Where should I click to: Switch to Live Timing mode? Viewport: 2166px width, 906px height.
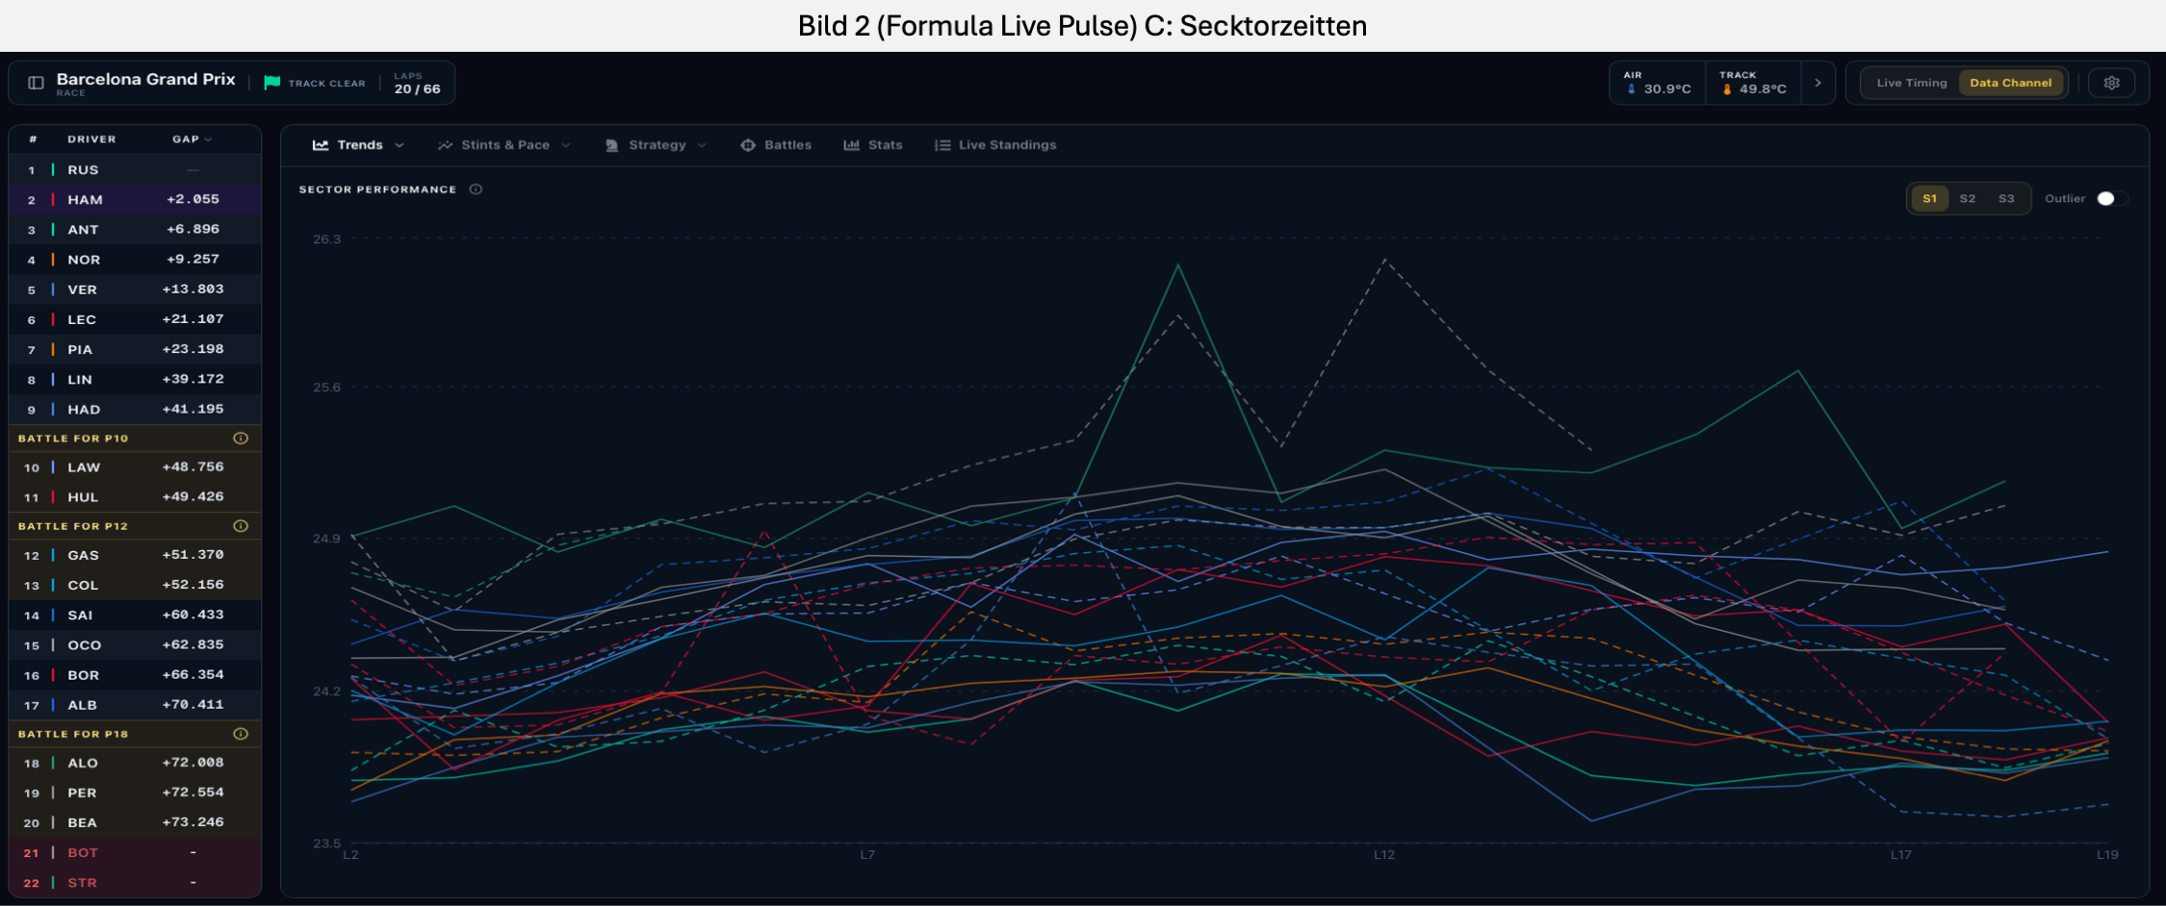click(x=1911, y=83)
